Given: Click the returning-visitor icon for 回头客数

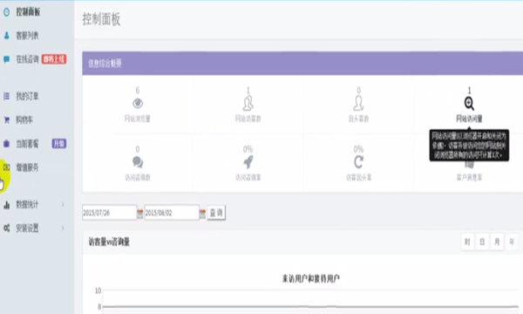Looking at the screenshot, I should click(358, 103).
